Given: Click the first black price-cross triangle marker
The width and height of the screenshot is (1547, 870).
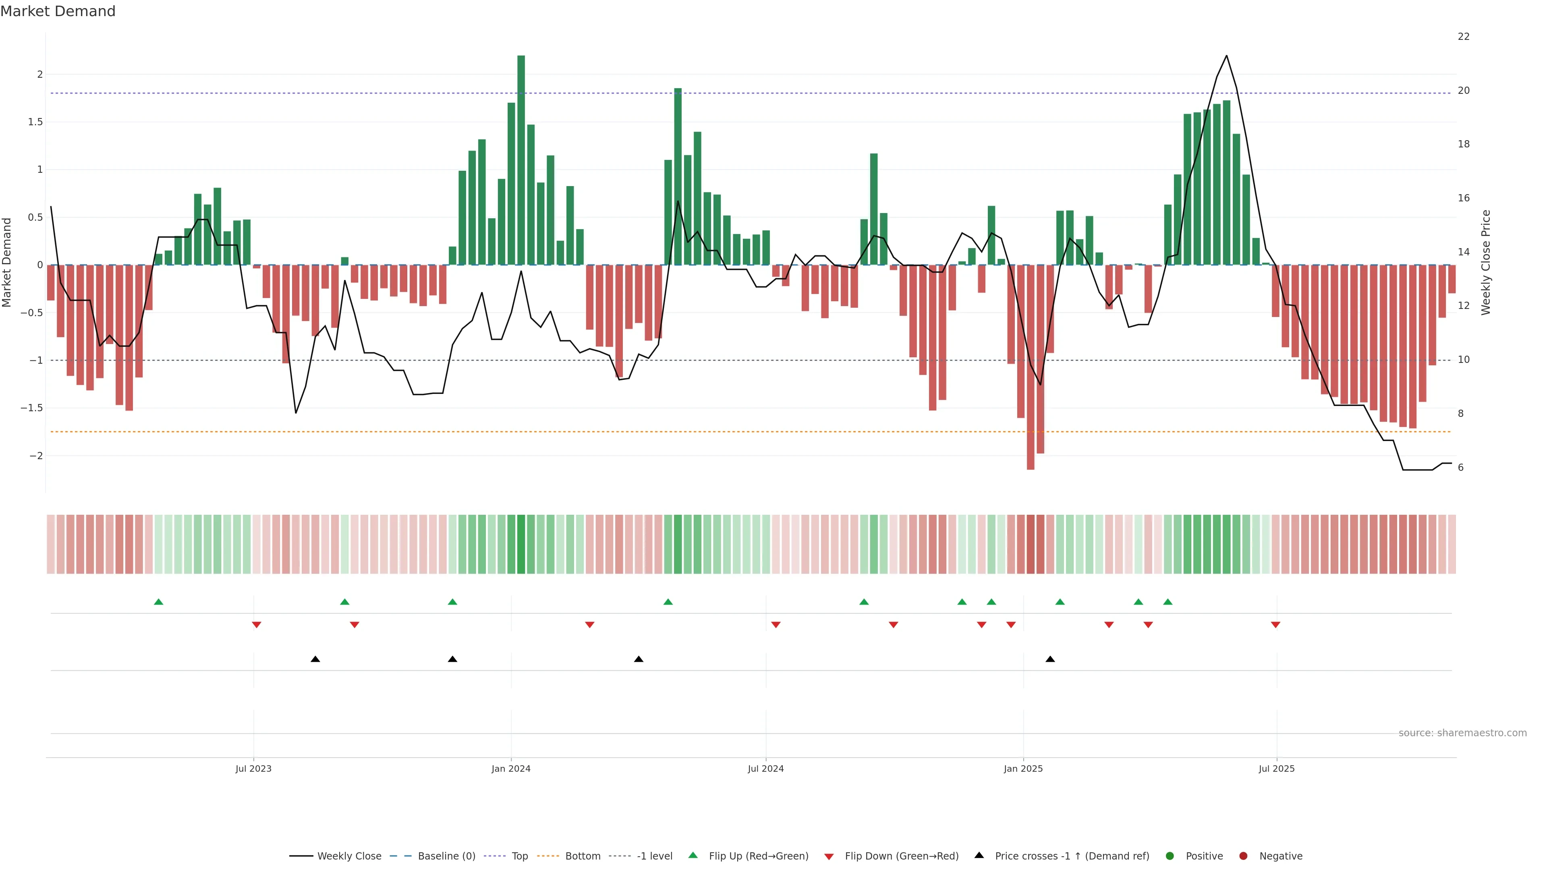Looking at the screenshot, I should coord(315,659).
